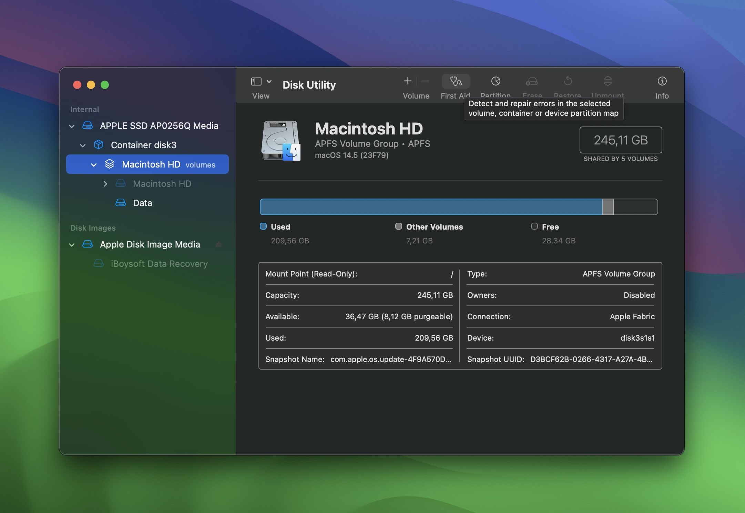Click the 28,34 GB Free value
The height and width of the screenshot is (513, 745).
coord(559,241)
